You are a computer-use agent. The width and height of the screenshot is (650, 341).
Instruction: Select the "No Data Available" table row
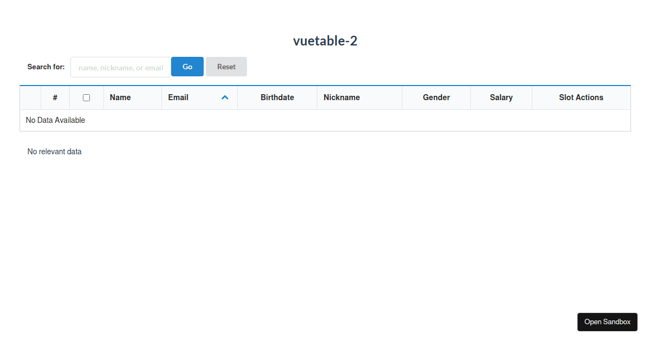(325, 120)
